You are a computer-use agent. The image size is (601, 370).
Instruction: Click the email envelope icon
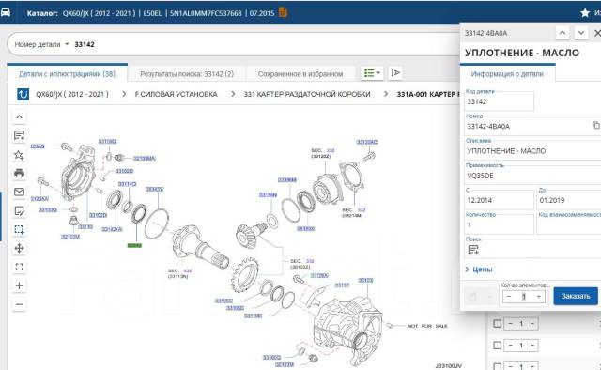(x=19, y=192)
